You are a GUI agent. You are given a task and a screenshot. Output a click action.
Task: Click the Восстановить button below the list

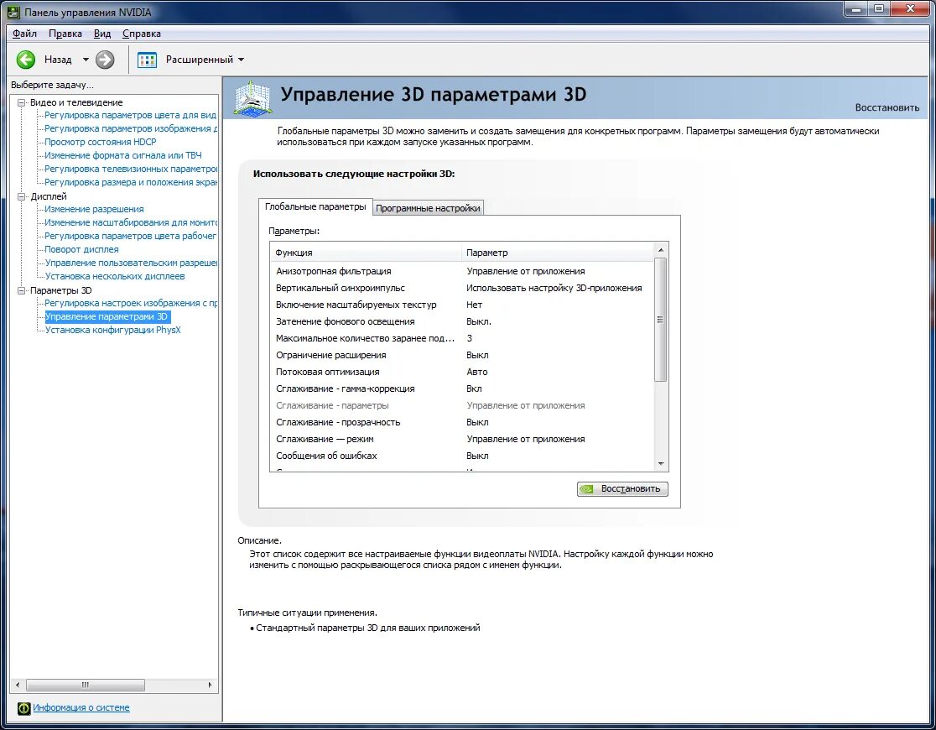click(622, 488)
